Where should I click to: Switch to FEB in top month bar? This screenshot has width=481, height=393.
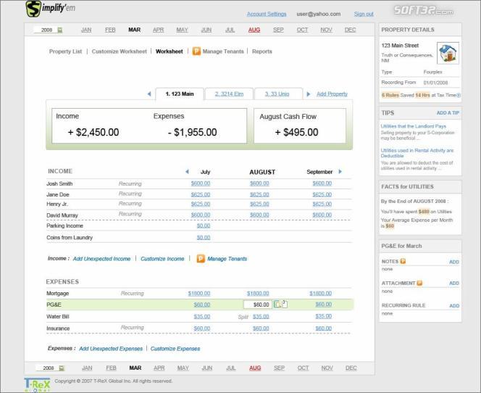(x=110, y=30)
